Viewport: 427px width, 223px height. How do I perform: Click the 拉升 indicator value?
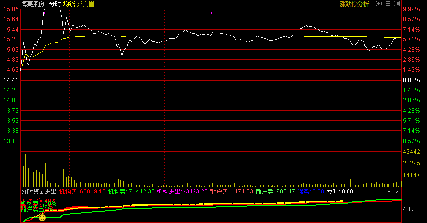click(340, 191)
